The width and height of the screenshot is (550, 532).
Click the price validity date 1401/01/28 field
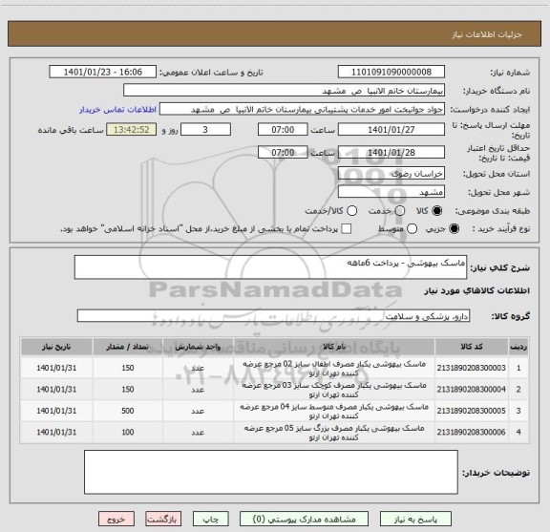pyautogui.click(x=391, y=152)
